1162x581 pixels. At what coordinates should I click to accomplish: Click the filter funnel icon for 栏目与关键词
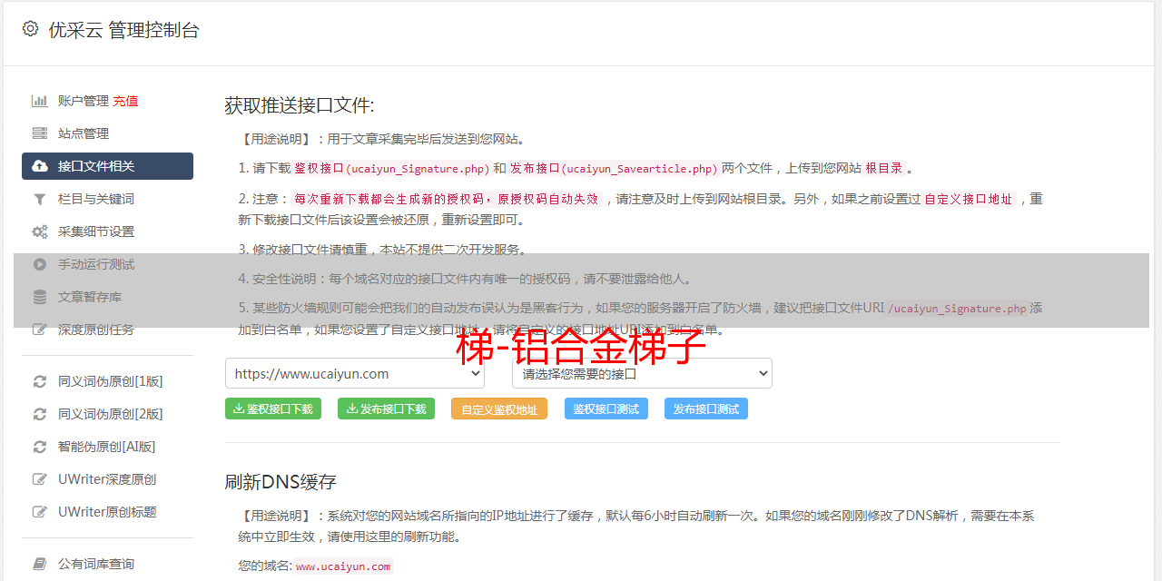click(x=40, y=199)
